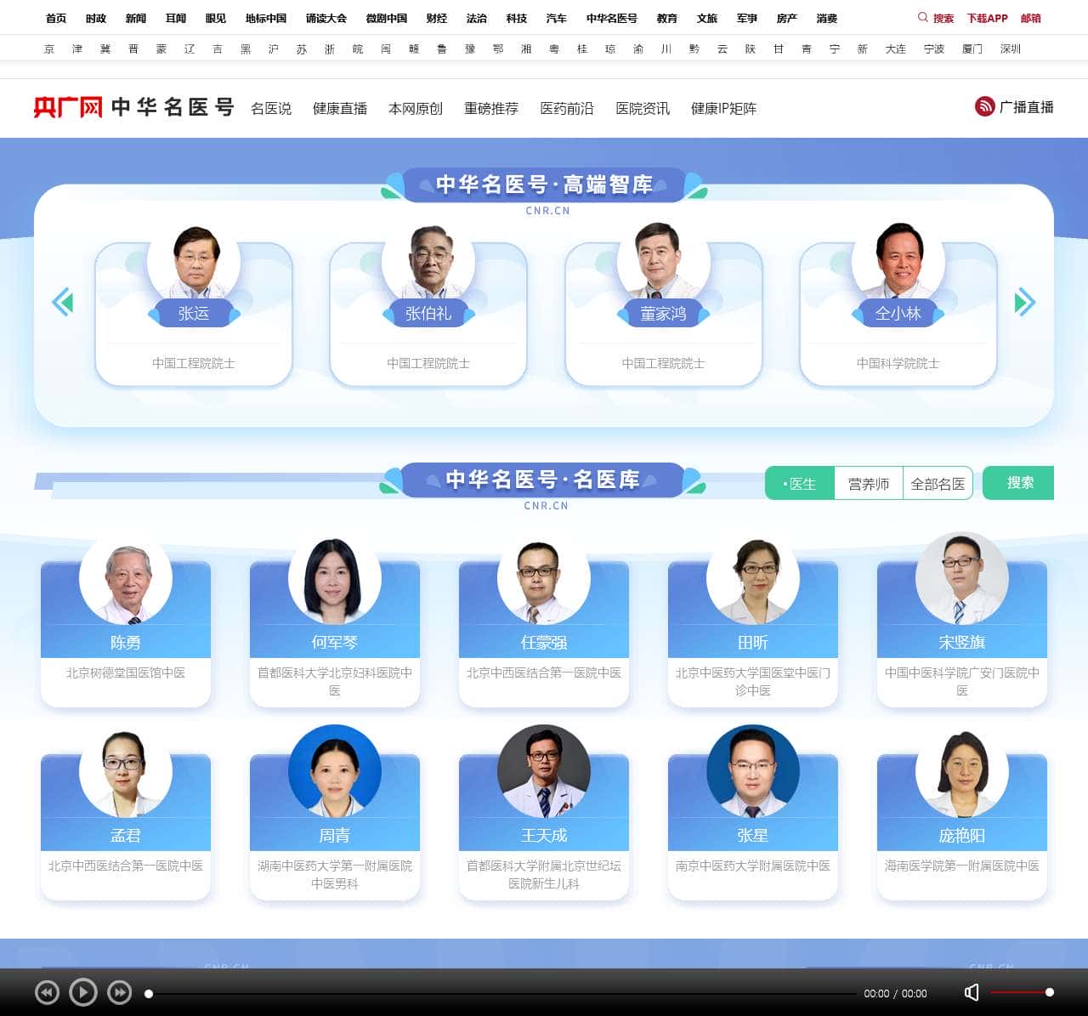Open the 厦门 regional link
The width and height of the screenshot is (1088, 1016).
pos(972,48)
